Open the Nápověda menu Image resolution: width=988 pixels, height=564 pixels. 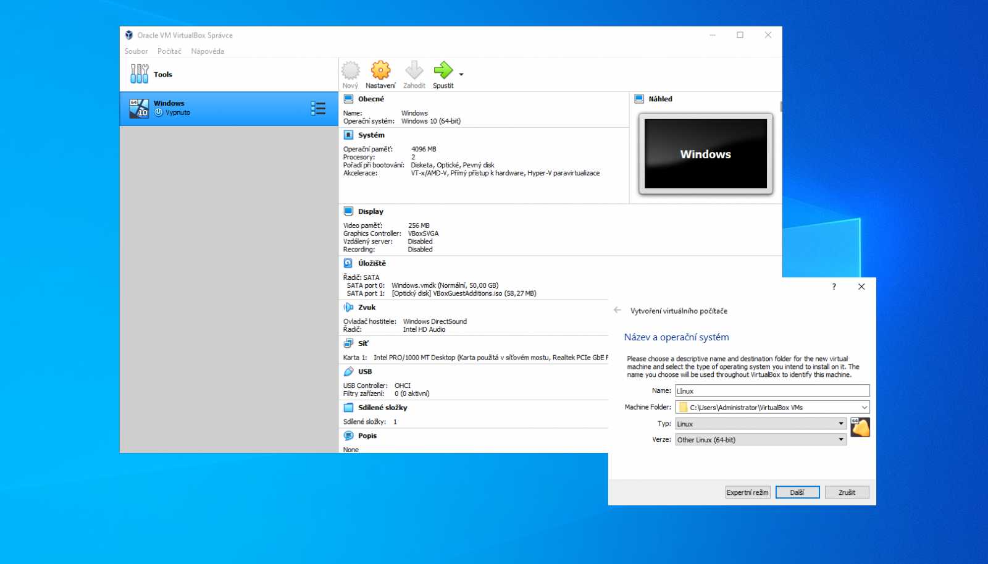click(207, 51)
